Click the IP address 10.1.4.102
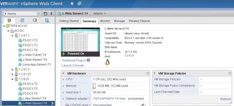This screenshot has width=234, height=106. (131, 52)
